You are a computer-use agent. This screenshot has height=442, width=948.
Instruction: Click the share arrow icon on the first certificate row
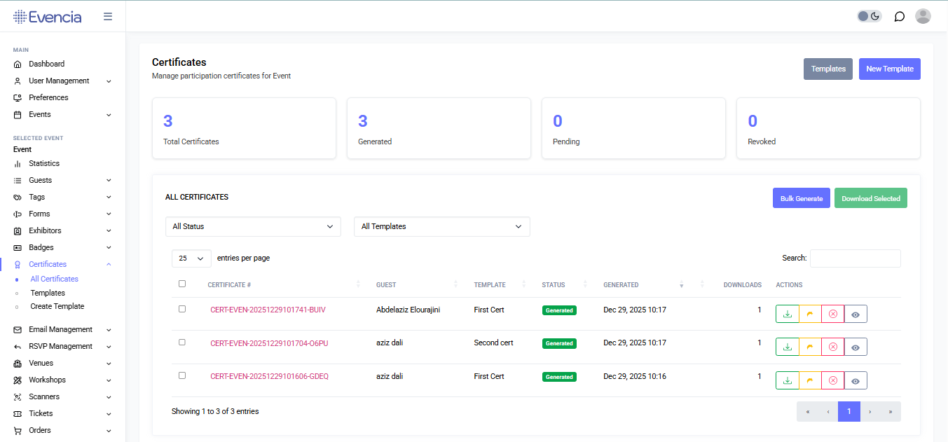coord(810,313)
